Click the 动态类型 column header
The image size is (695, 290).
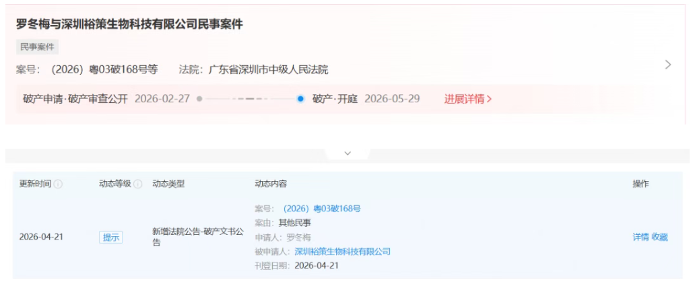168,184
